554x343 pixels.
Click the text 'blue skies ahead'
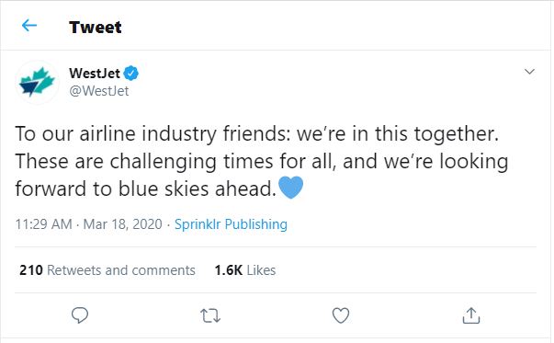(197, 189)
